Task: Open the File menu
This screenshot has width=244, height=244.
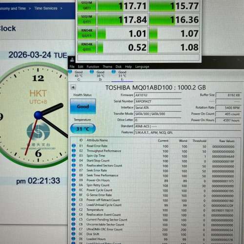Action: tap(72, 66)
